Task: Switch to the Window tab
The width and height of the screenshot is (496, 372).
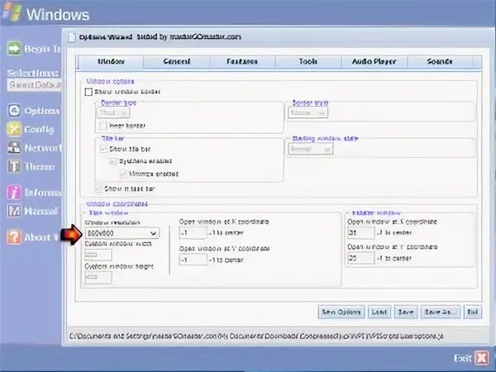Action: pos(111,62)
